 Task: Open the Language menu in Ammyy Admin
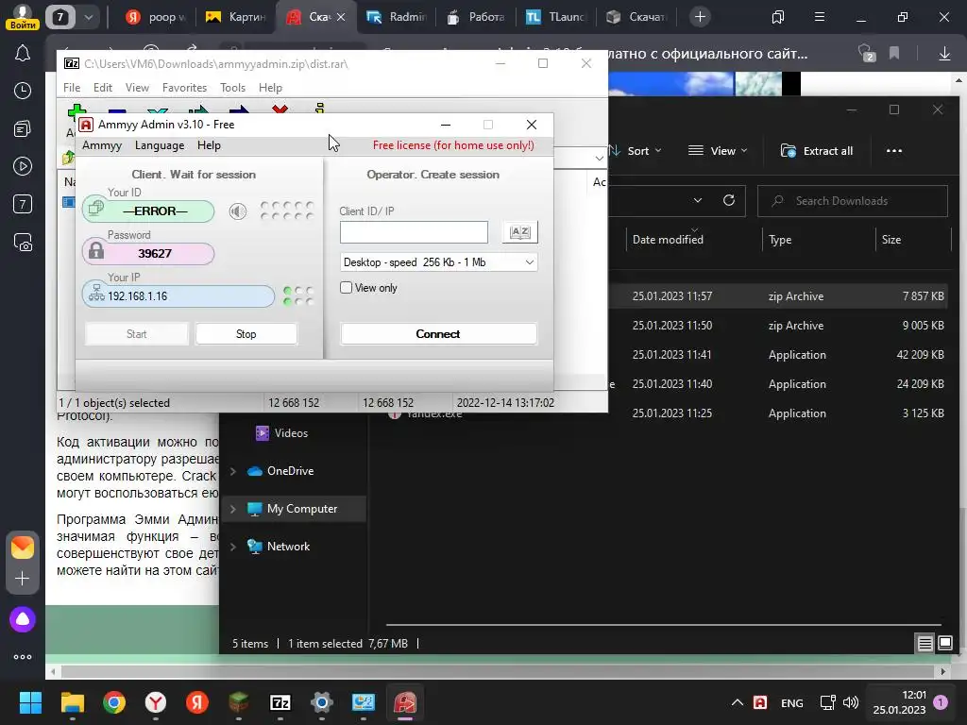[160, 145]
